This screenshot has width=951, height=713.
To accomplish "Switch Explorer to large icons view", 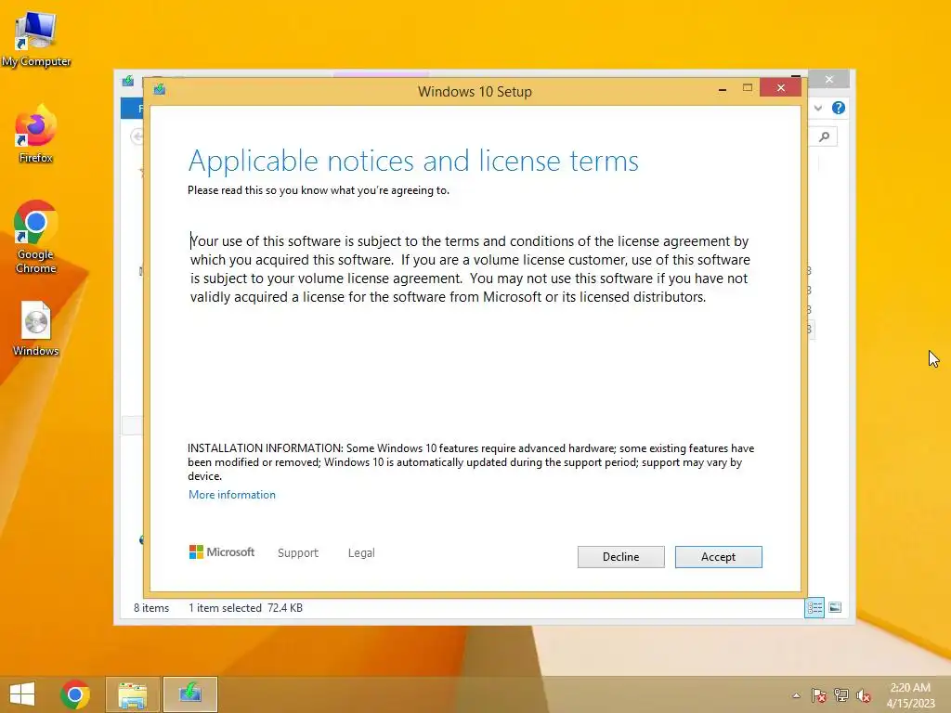I will pos(835,607).
